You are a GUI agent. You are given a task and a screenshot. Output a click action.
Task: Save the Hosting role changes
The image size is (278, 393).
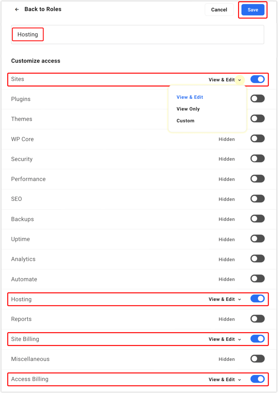coord(252,10)
